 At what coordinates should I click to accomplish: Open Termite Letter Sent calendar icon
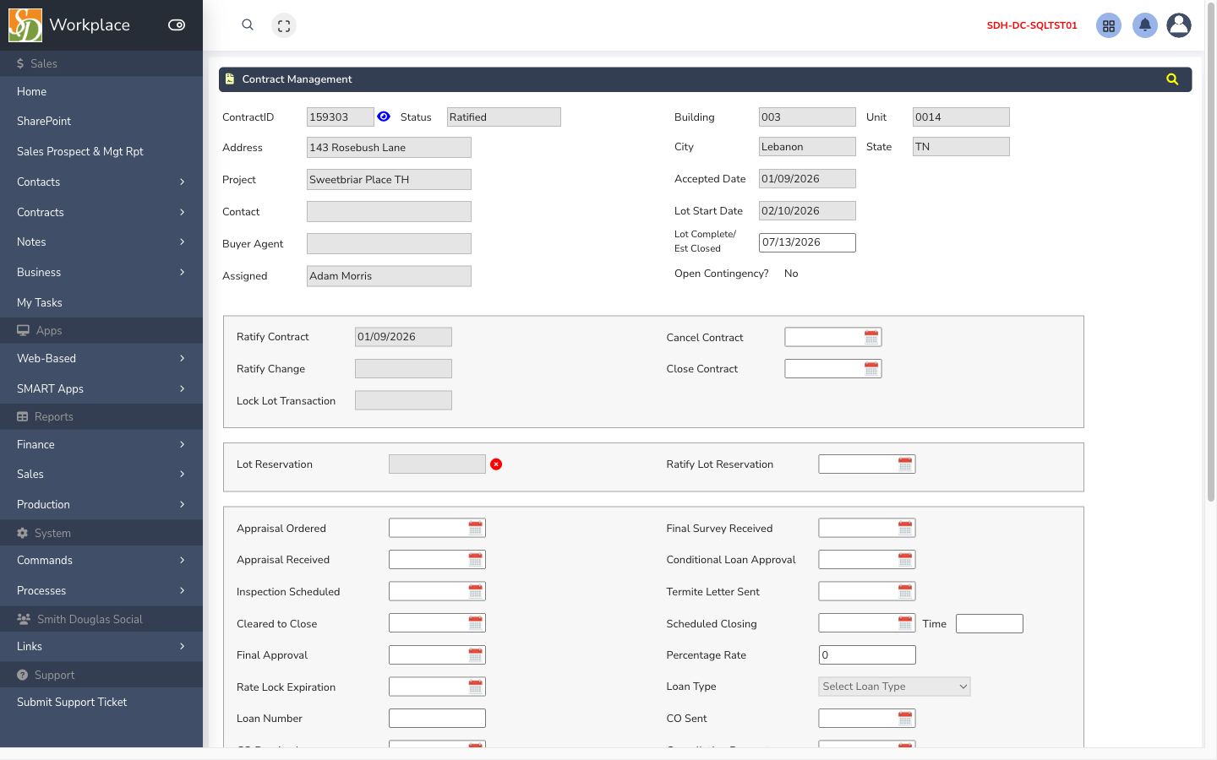pyautogui.click(x=905, y=592)
